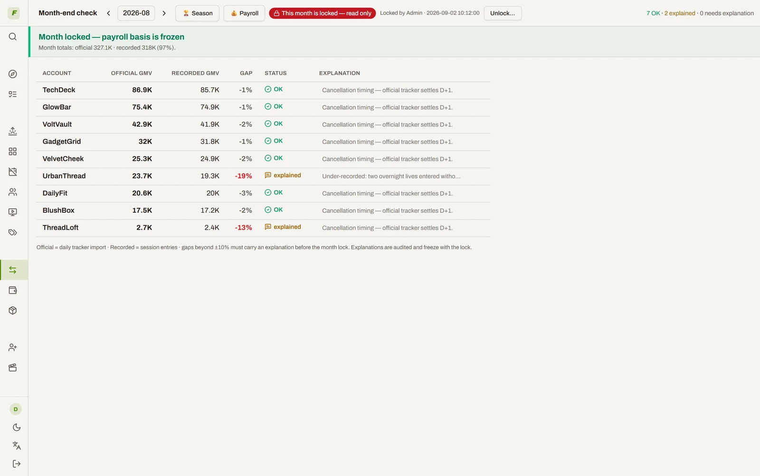Click the 'Month locked — payroll basis is frozen' heading
Screen dimensions: 760x476
(x=112, y=37)
